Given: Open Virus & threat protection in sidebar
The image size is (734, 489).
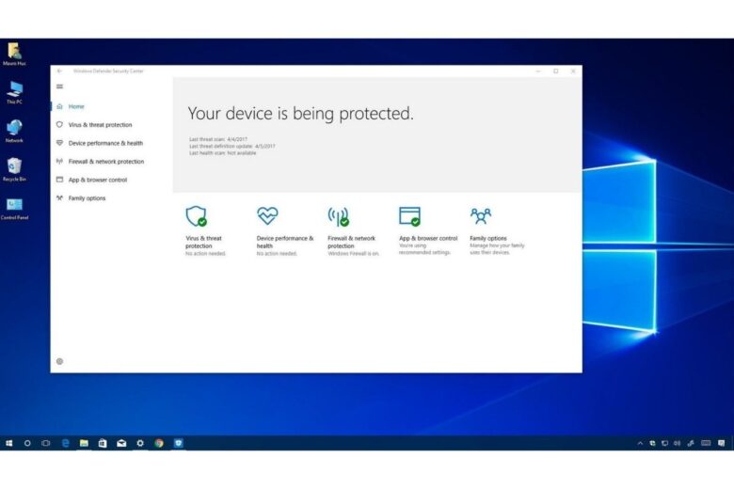Looking at the screenshot, I should point(100,125).
